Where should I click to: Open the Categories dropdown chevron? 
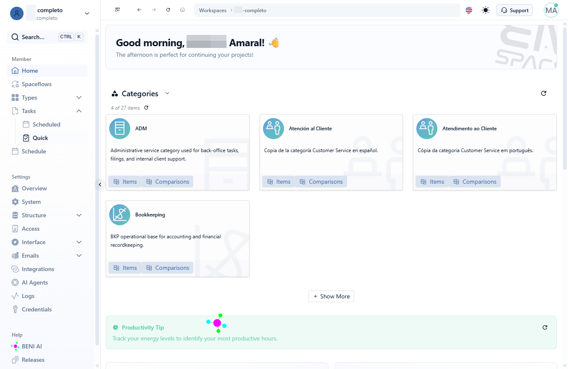[x=167, y=93]
